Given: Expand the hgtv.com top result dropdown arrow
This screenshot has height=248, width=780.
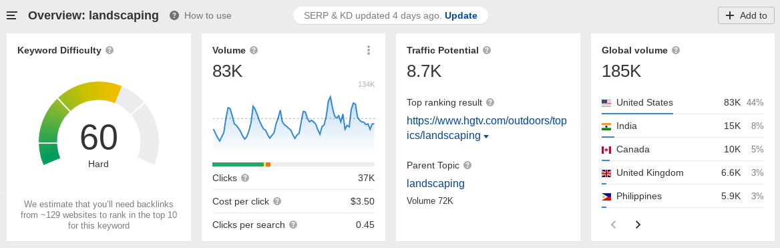Looking at the screenshot, I should pos(486,136).
